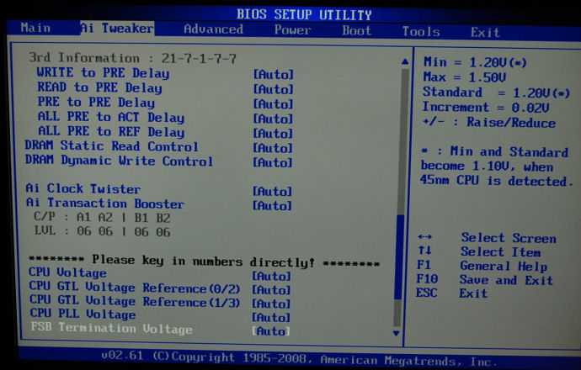Click the F10 Save and Exit hint
Screen dimensions: 581x370
pyautogui.click(x=485, y=280)
